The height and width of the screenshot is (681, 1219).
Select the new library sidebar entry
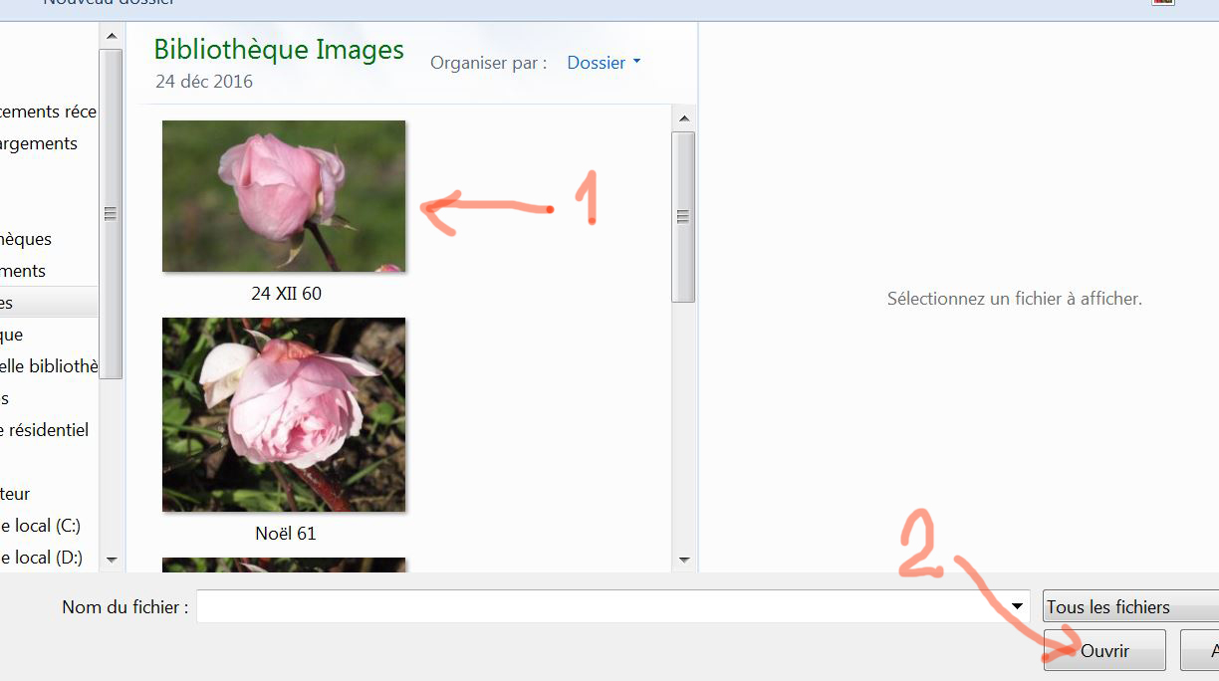[49, 366]
